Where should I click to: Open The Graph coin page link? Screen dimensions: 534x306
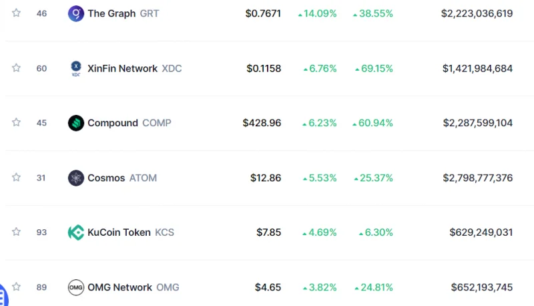[111, 13]
